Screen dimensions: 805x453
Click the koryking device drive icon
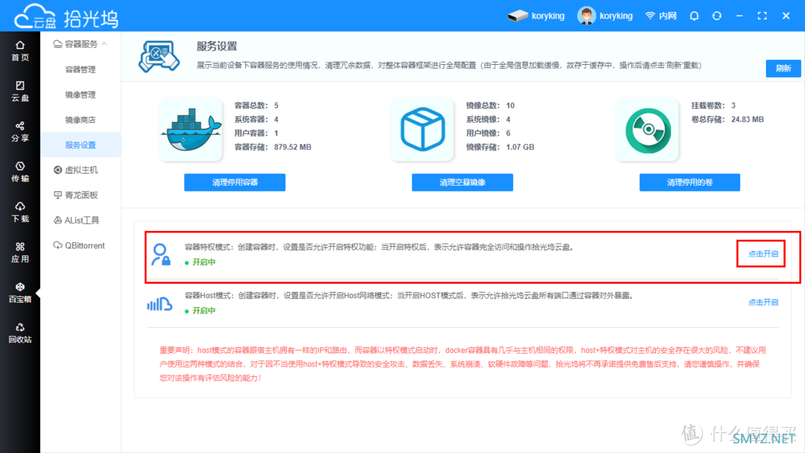(x=518, y=16)
